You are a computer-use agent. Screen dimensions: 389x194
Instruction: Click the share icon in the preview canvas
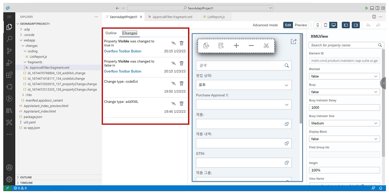pyautogui.click(x=293, y=42)
